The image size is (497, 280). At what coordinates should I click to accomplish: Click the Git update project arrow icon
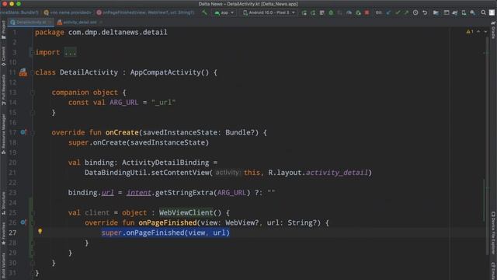coord(388,12)
